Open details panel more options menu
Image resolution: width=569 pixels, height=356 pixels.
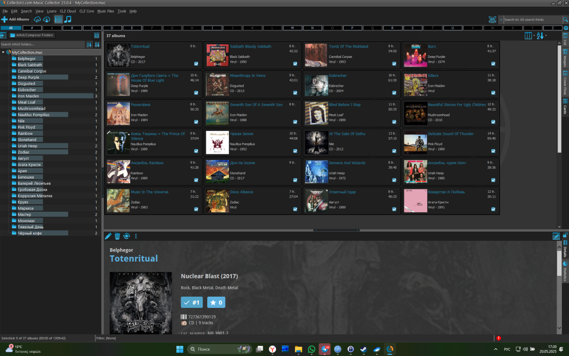[136, 236]
